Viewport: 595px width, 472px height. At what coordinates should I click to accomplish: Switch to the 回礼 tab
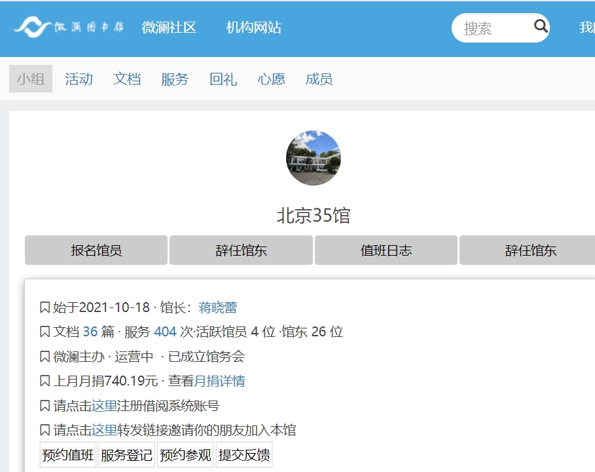(223, 79)
